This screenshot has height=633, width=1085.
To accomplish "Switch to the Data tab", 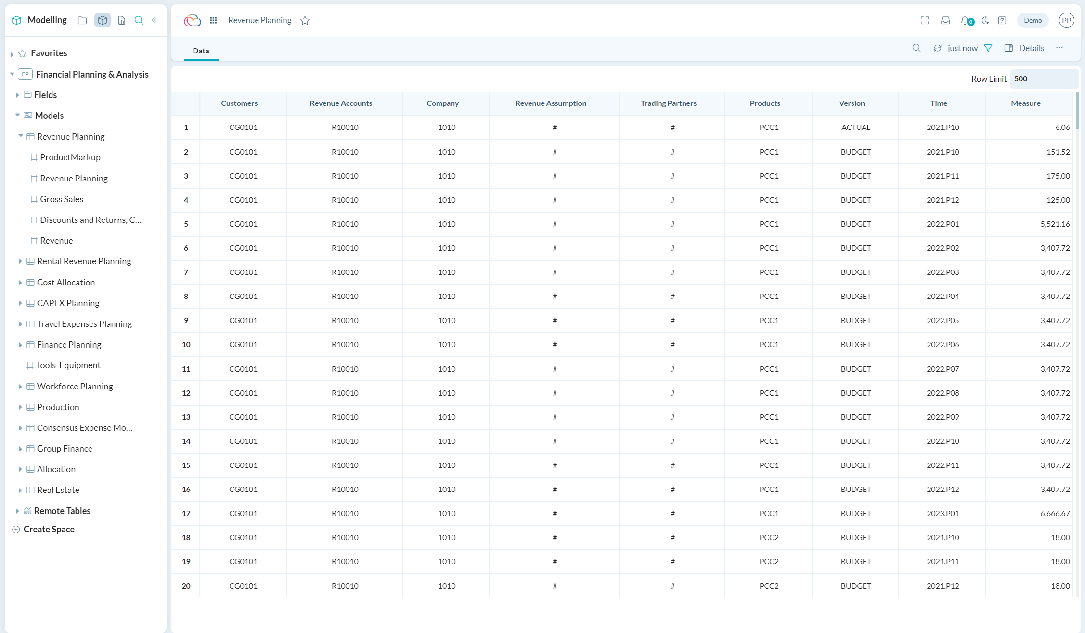I will tap(201, 51).
